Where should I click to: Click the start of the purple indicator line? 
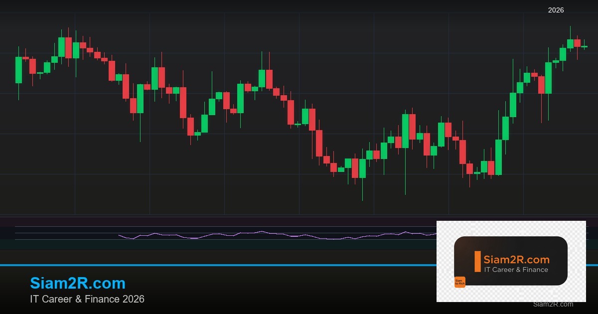(x=120, y=235)
